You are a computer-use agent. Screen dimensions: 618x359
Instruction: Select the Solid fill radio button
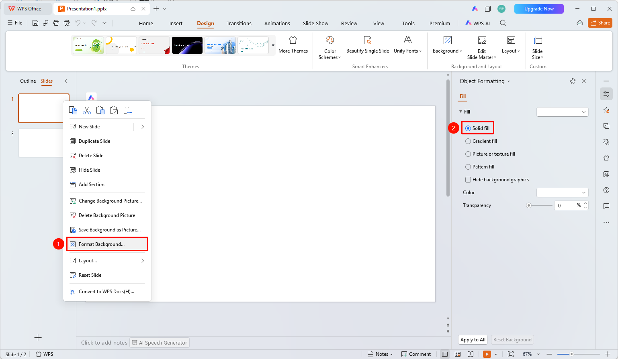(468, 128)
